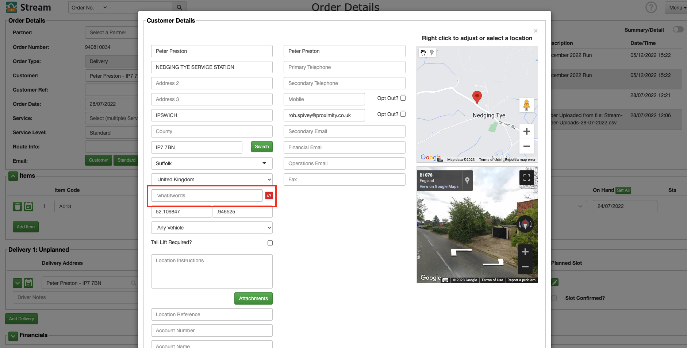Screen dimensions: 687x348
Task: Open the Attachments dialog
Action: point(253,298)
